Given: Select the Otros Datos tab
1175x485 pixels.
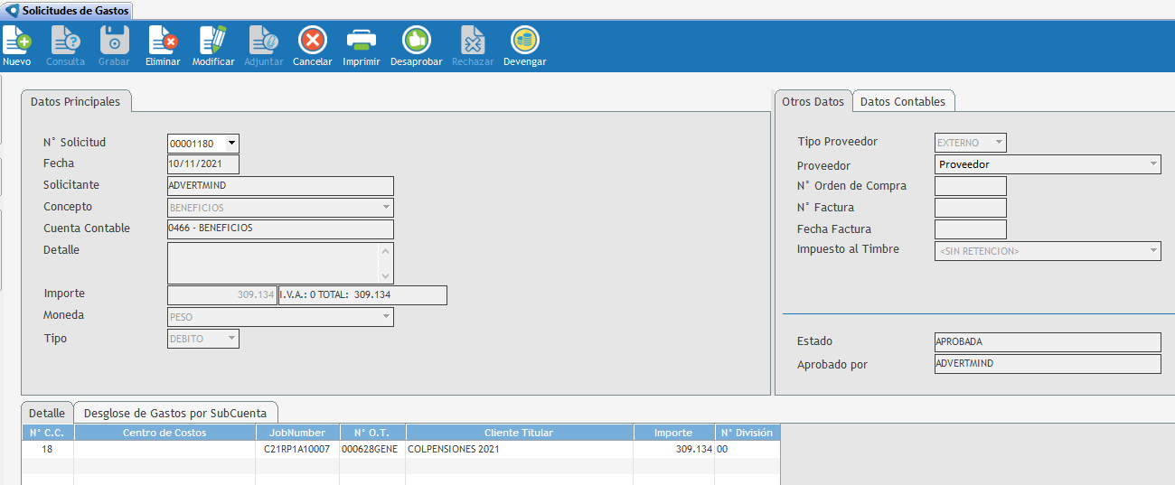Looking at the screenshot, I should tap(813, 102).
